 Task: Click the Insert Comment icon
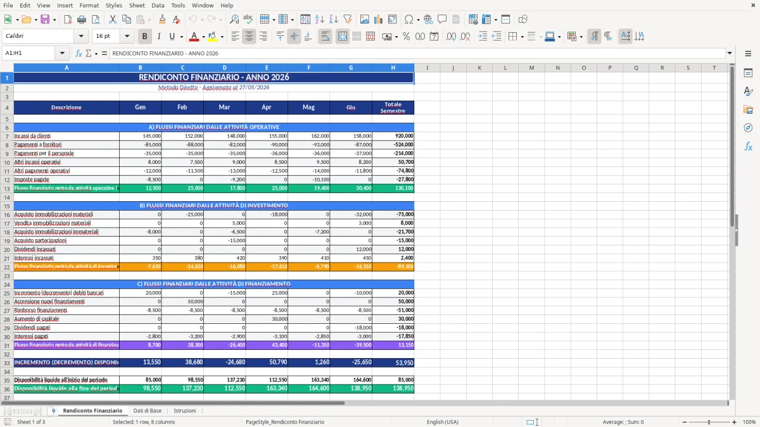[442, 20]
